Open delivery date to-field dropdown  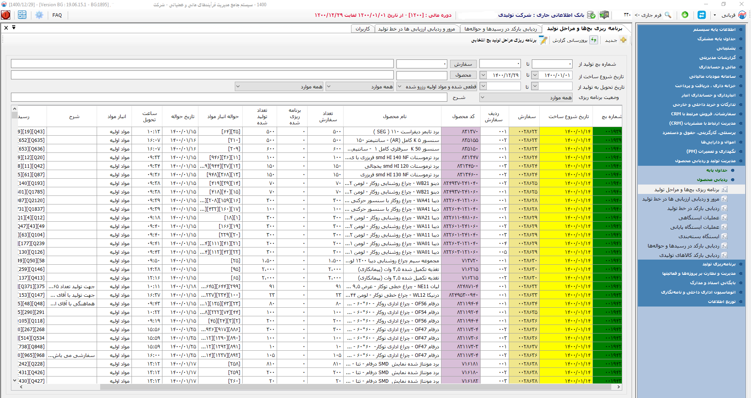coord(483,86)
